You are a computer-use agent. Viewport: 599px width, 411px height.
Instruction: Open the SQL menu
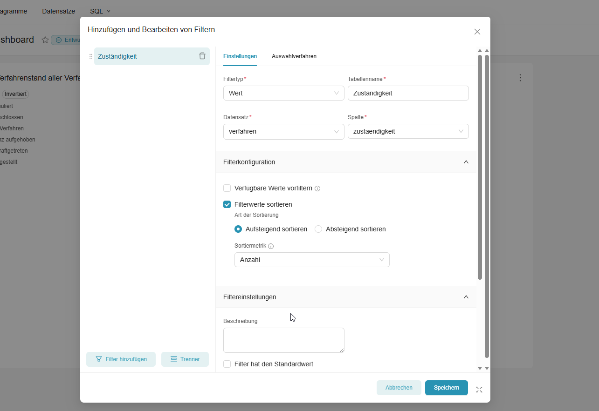click(100, 11)
